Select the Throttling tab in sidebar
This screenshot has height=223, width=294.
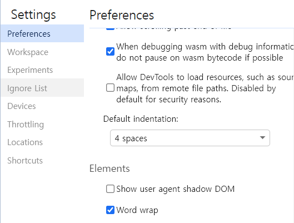pyautogui.click(x=42, y=124)
